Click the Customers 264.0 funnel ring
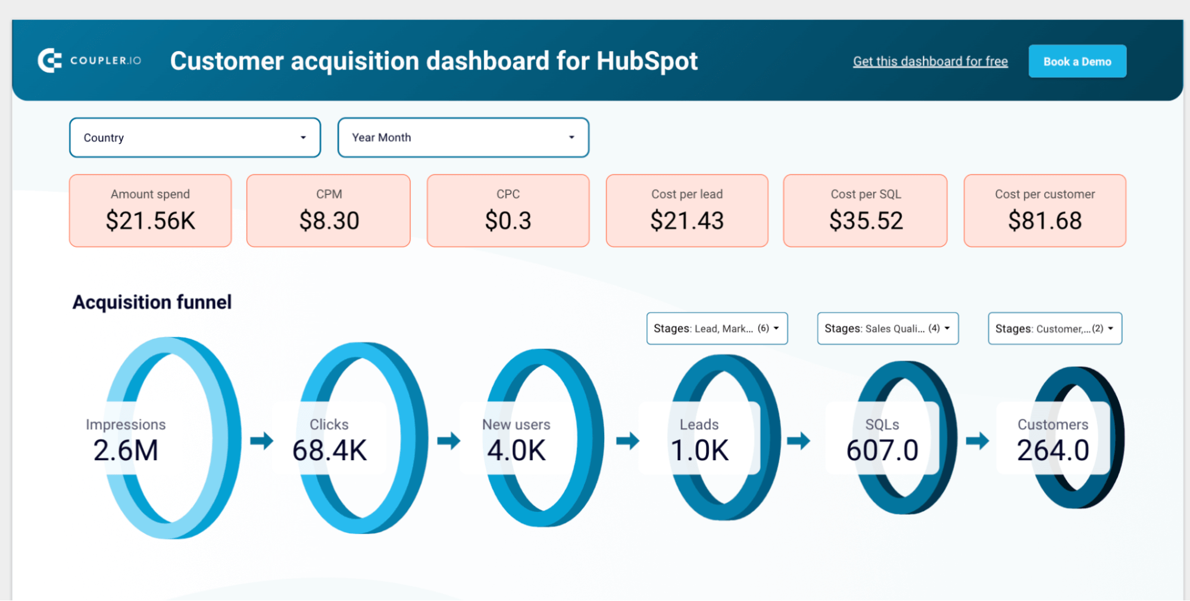Screen dimensions: 1190x601 (1077, 438)
